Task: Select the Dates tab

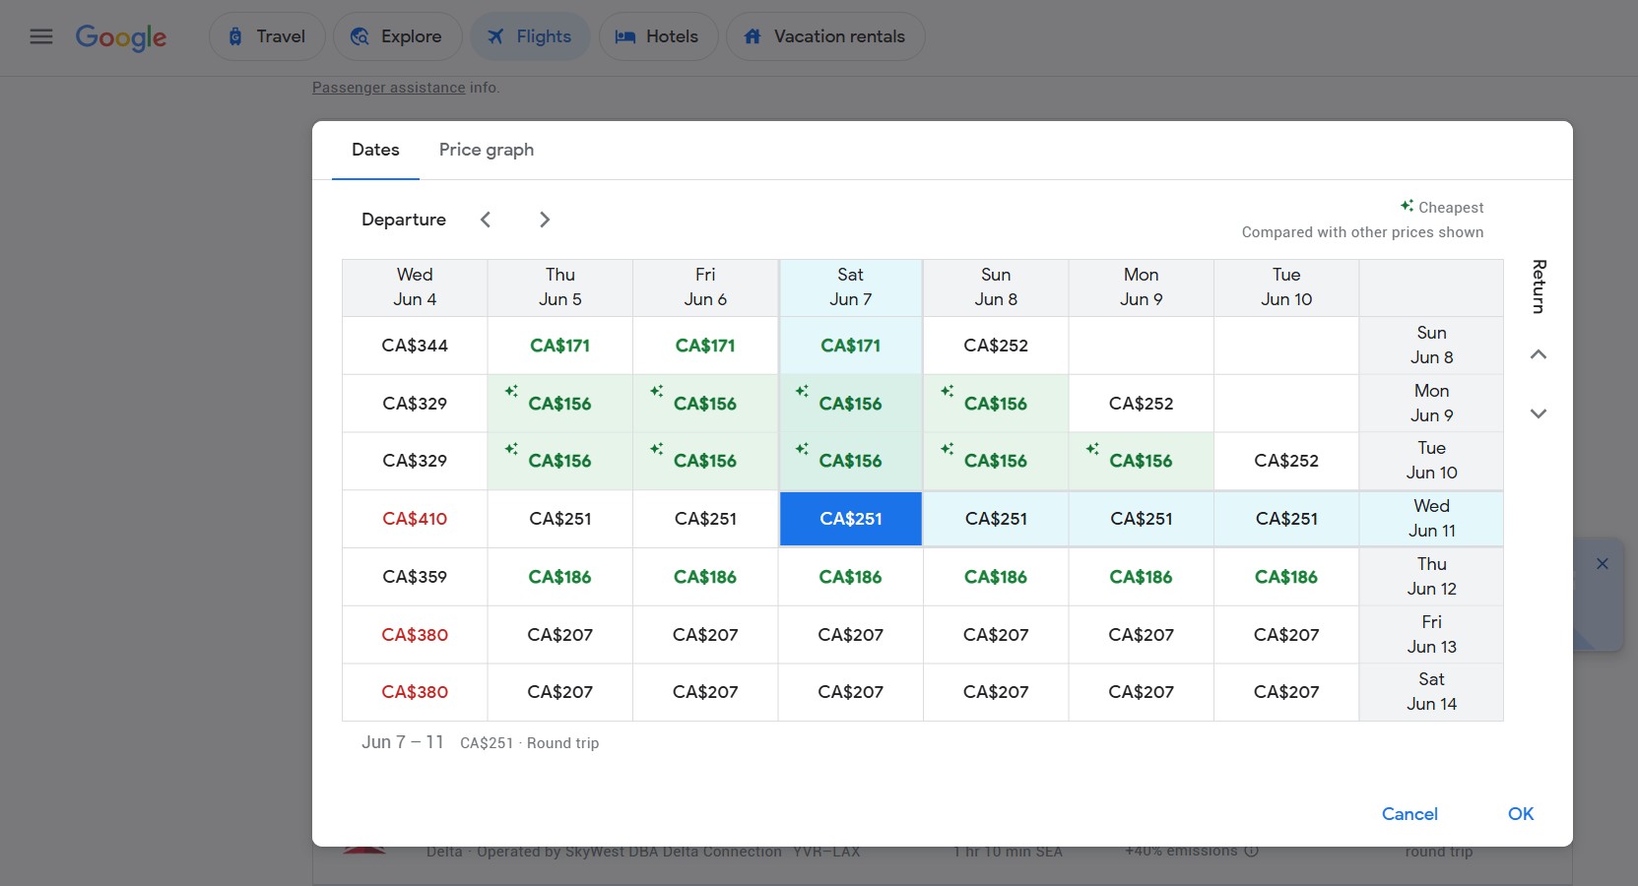Action: [375, 150]
